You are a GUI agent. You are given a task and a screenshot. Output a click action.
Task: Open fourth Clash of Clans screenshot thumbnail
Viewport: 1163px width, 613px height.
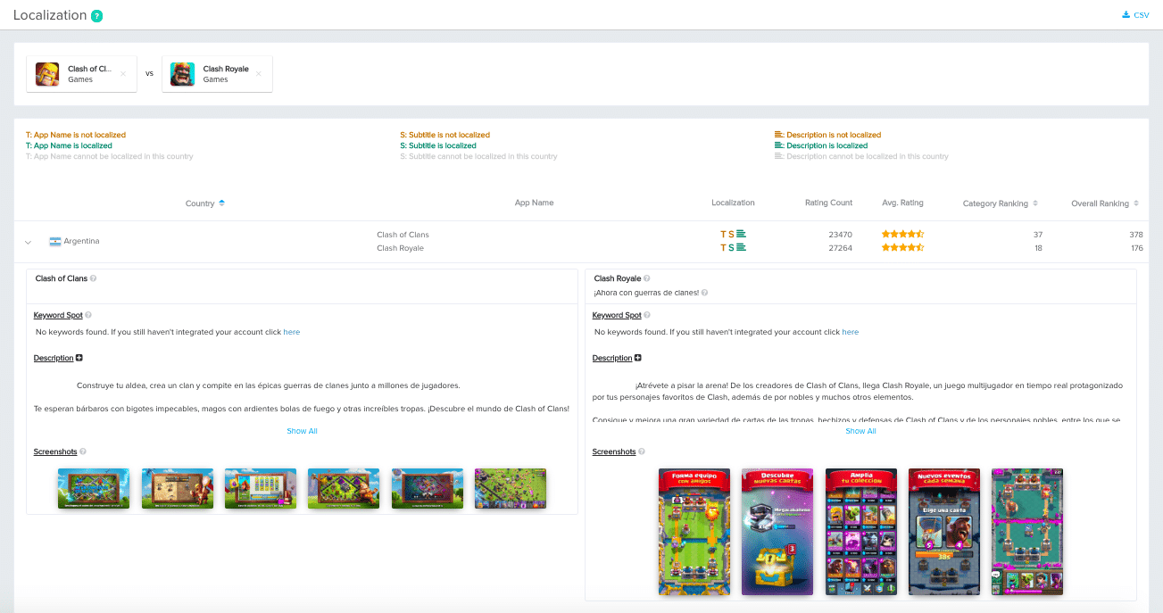tap(344, 489)
